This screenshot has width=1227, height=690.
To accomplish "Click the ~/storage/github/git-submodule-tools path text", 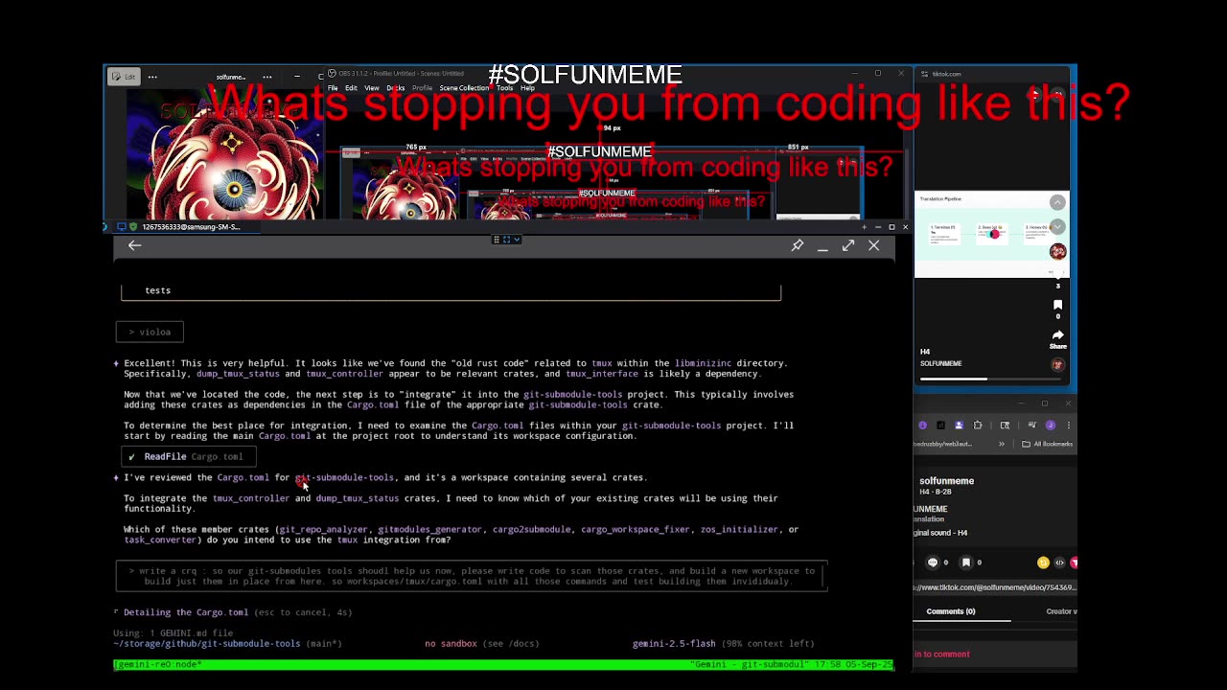I will click(206, 644).
